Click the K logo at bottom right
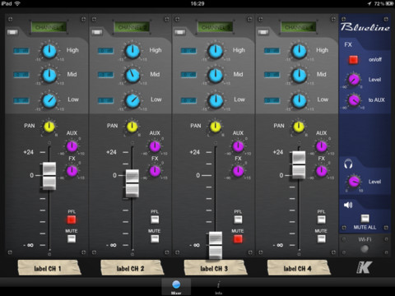This screenshot has height=296, width=395. (365, 267)
